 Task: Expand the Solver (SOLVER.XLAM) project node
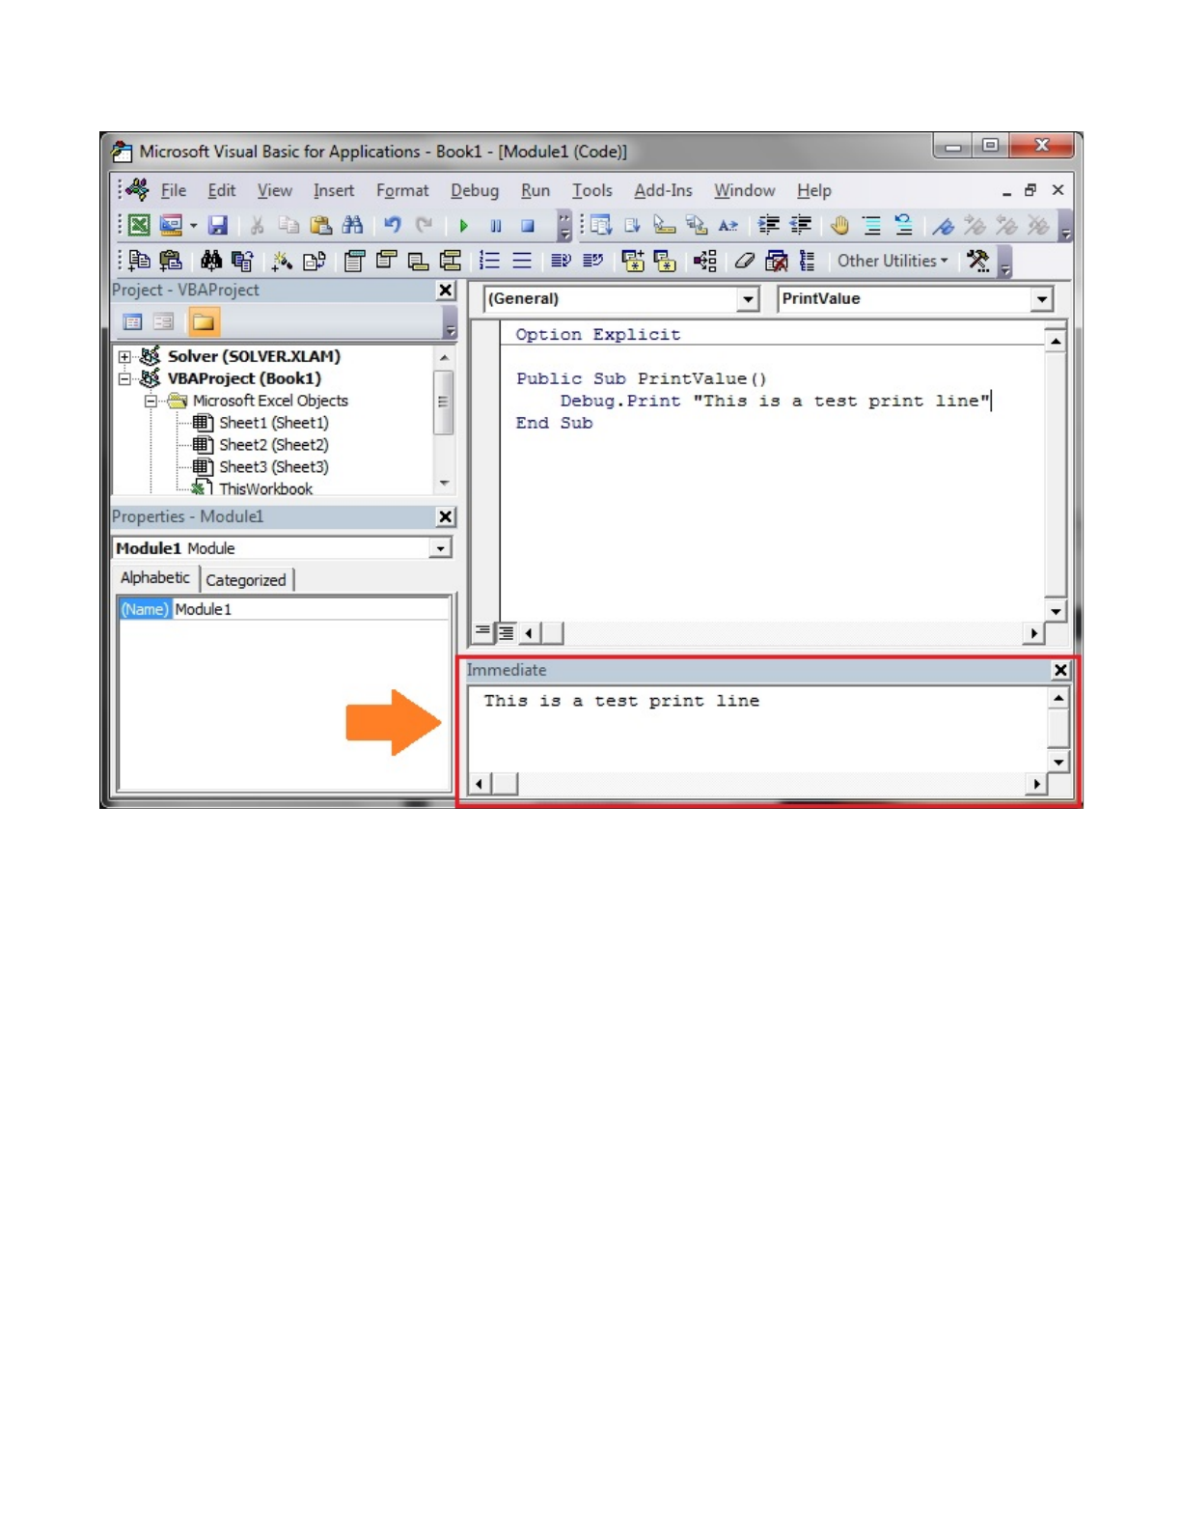tap(124, 357)
